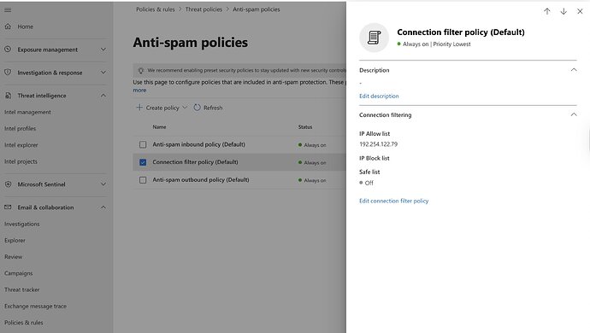Click the plus icon for Create policy
590x333 pixels.
pyautogui.click(x=139, y=108)
